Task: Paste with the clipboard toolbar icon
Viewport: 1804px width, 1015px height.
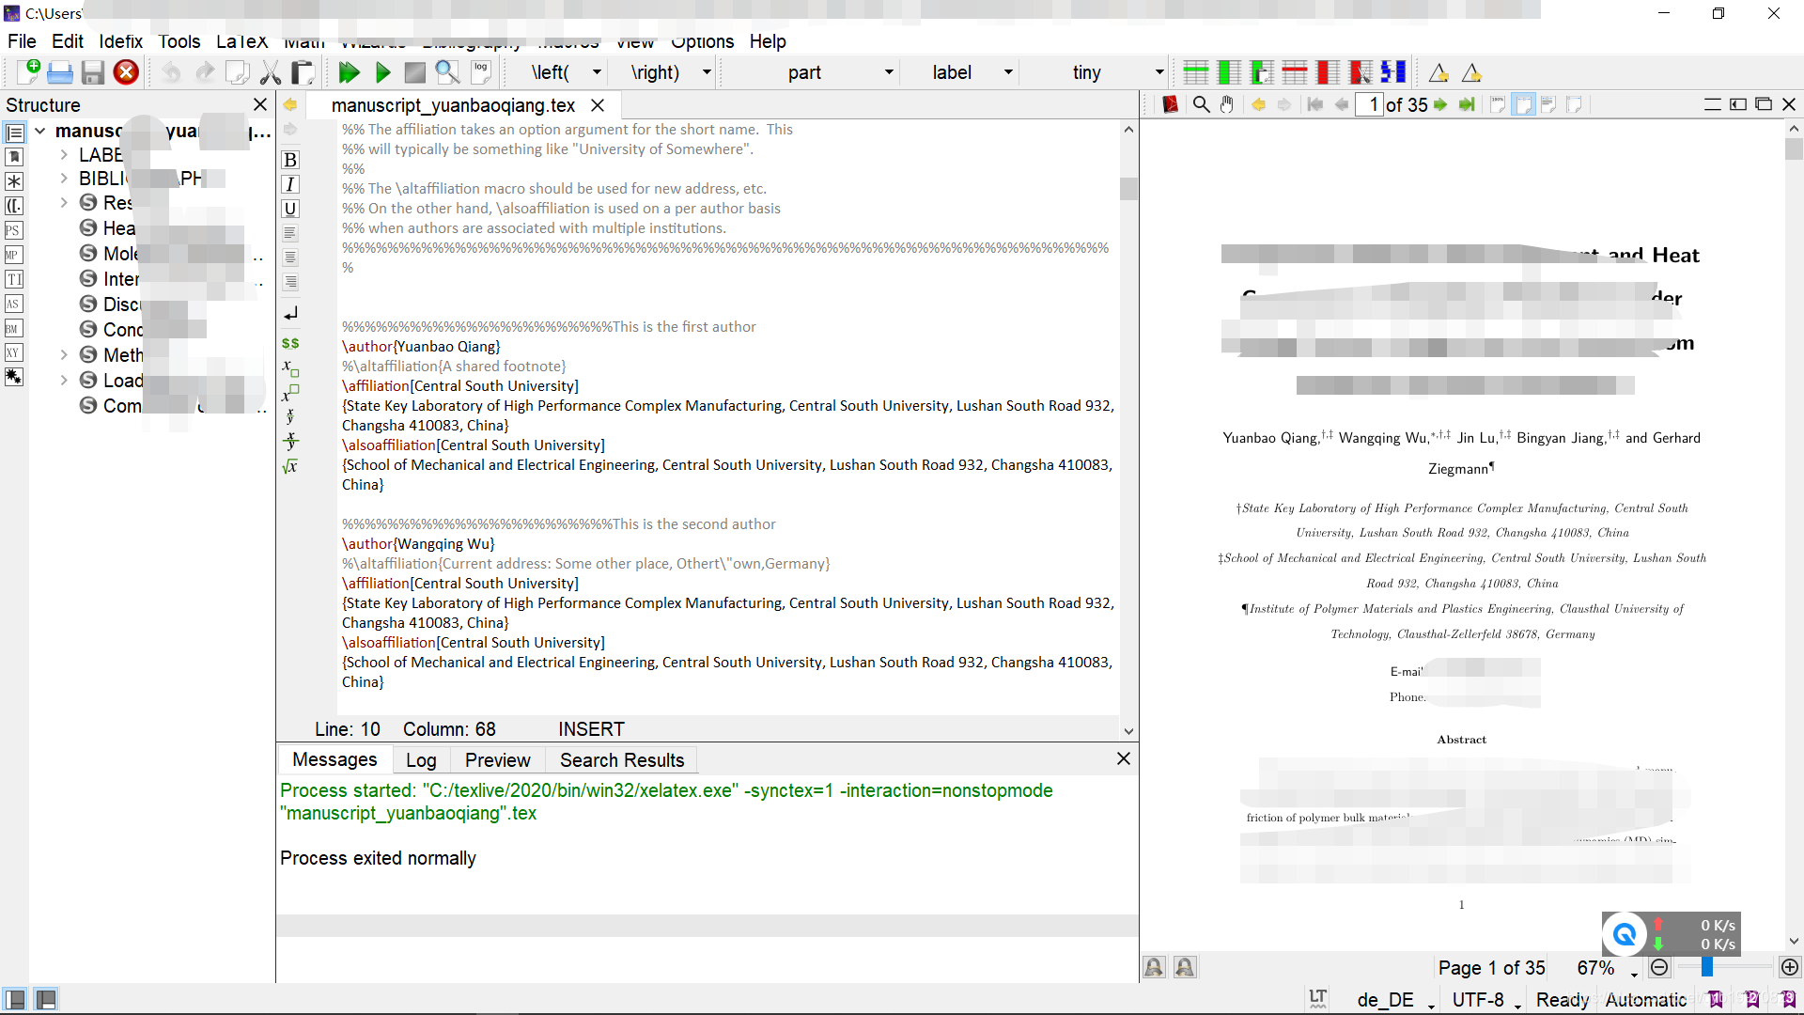Action: (303, 72)
